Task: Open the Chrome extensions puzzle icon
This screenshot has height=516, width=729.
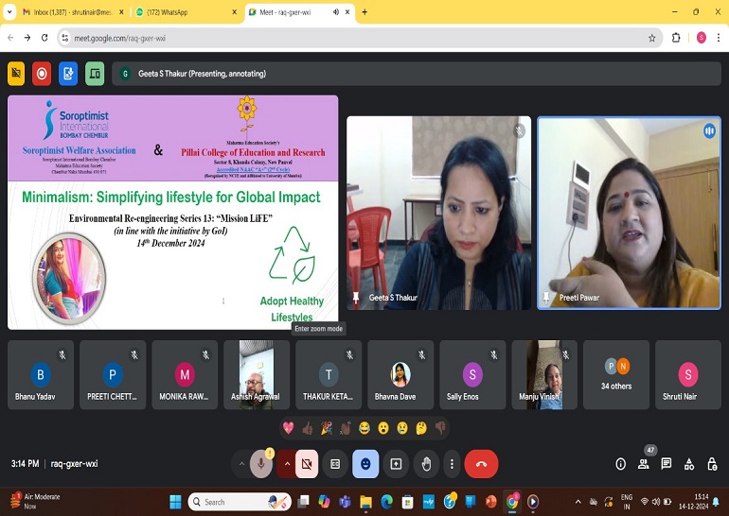Action: [x=676, y=38]
